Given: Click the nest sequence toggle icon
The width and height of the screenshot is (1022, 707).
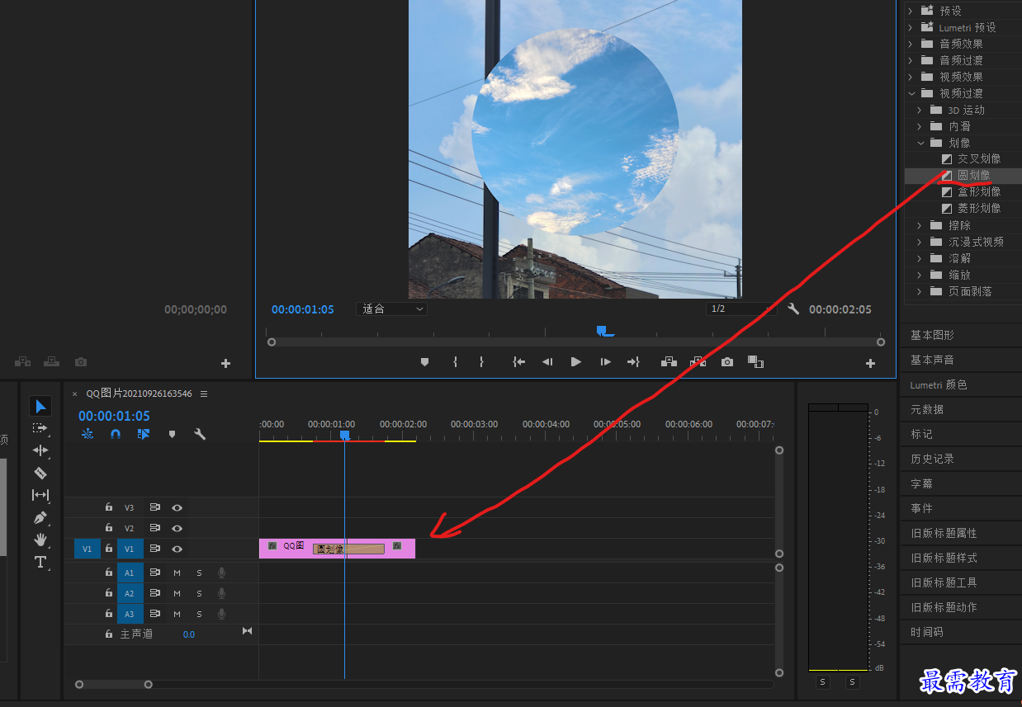Looking at the screenshot, I should pyautogui.click(x=88, y=434).
